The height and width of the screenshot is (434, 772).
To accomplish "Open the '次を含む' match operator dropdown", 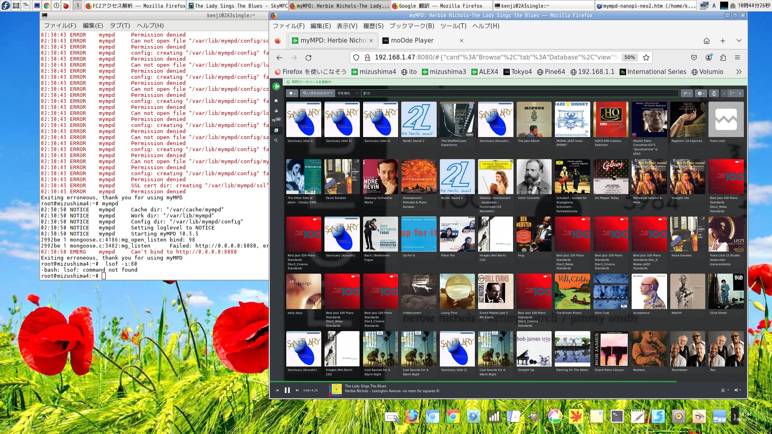I will pyautogui.click(x=347, y=93).
